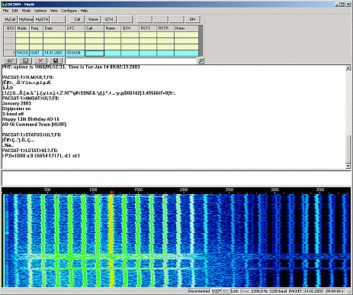Click the 14.01.2003 date cell in the log row
The height and width of the screenshot is (295, 353).
point(54,53)
